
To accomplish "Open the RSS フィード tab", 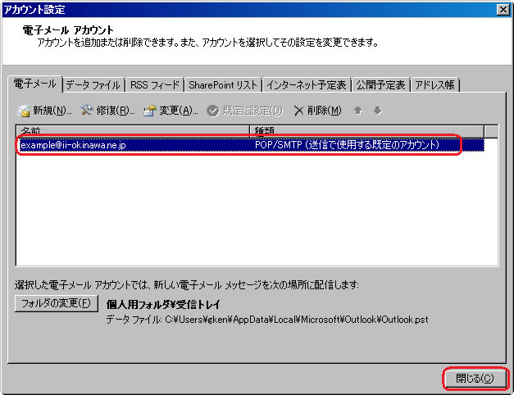I will pyautogui.click(x=155, y=85).
